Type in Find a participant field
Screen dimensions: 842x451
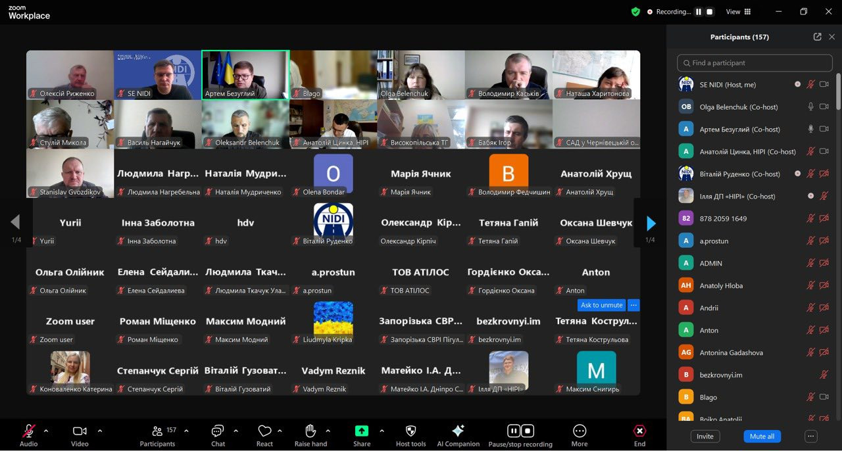coord(756,63)
